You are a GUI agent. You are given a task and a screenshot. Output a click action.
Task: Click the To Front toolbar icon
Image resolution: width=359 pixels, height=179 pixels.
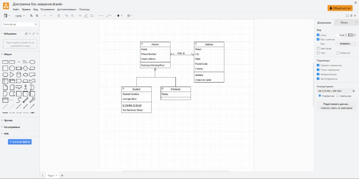(66, 16)
